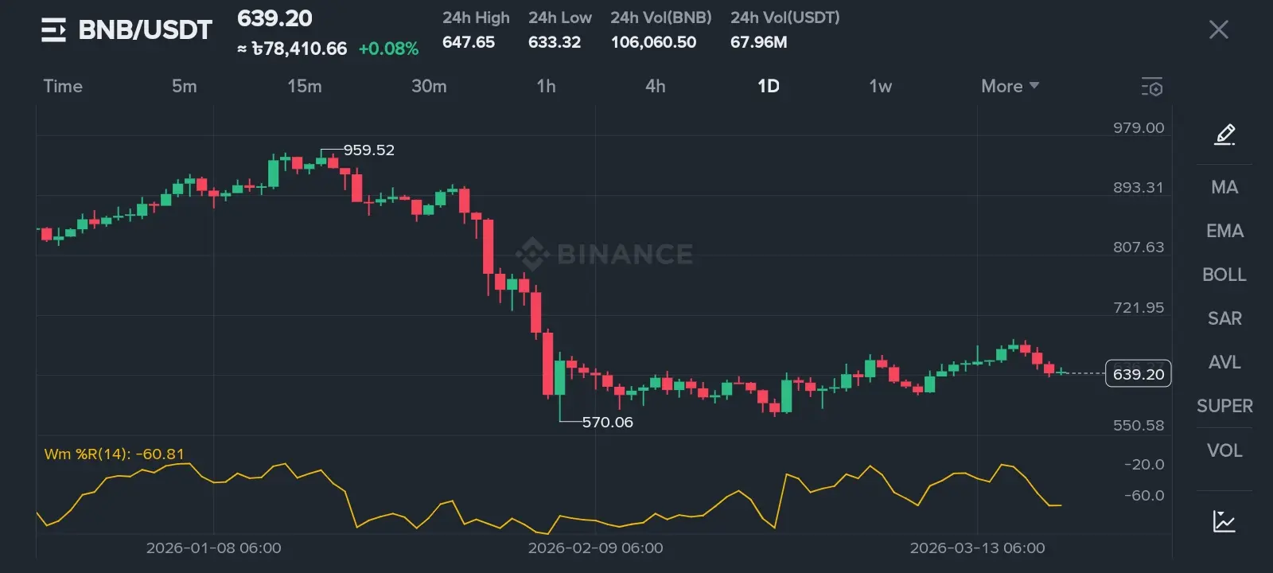
Task: Select the 1h timeframe
Action: pos(546,86)
